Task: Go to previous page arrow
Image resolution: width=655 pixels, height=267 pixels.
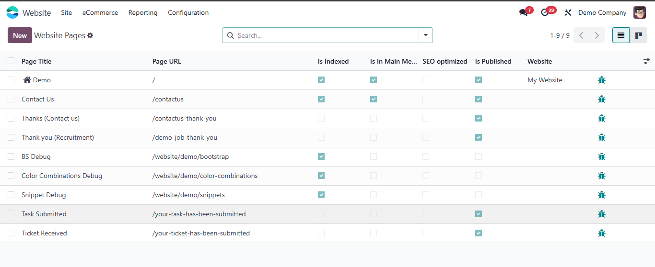Action: pos(581,35)
